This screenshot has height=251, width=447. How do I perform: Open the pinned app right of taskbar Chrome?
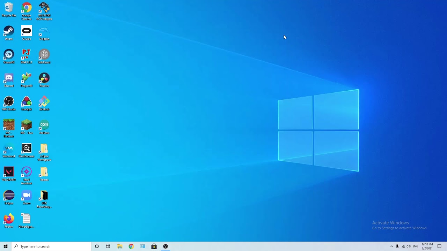tap(142, 246)
